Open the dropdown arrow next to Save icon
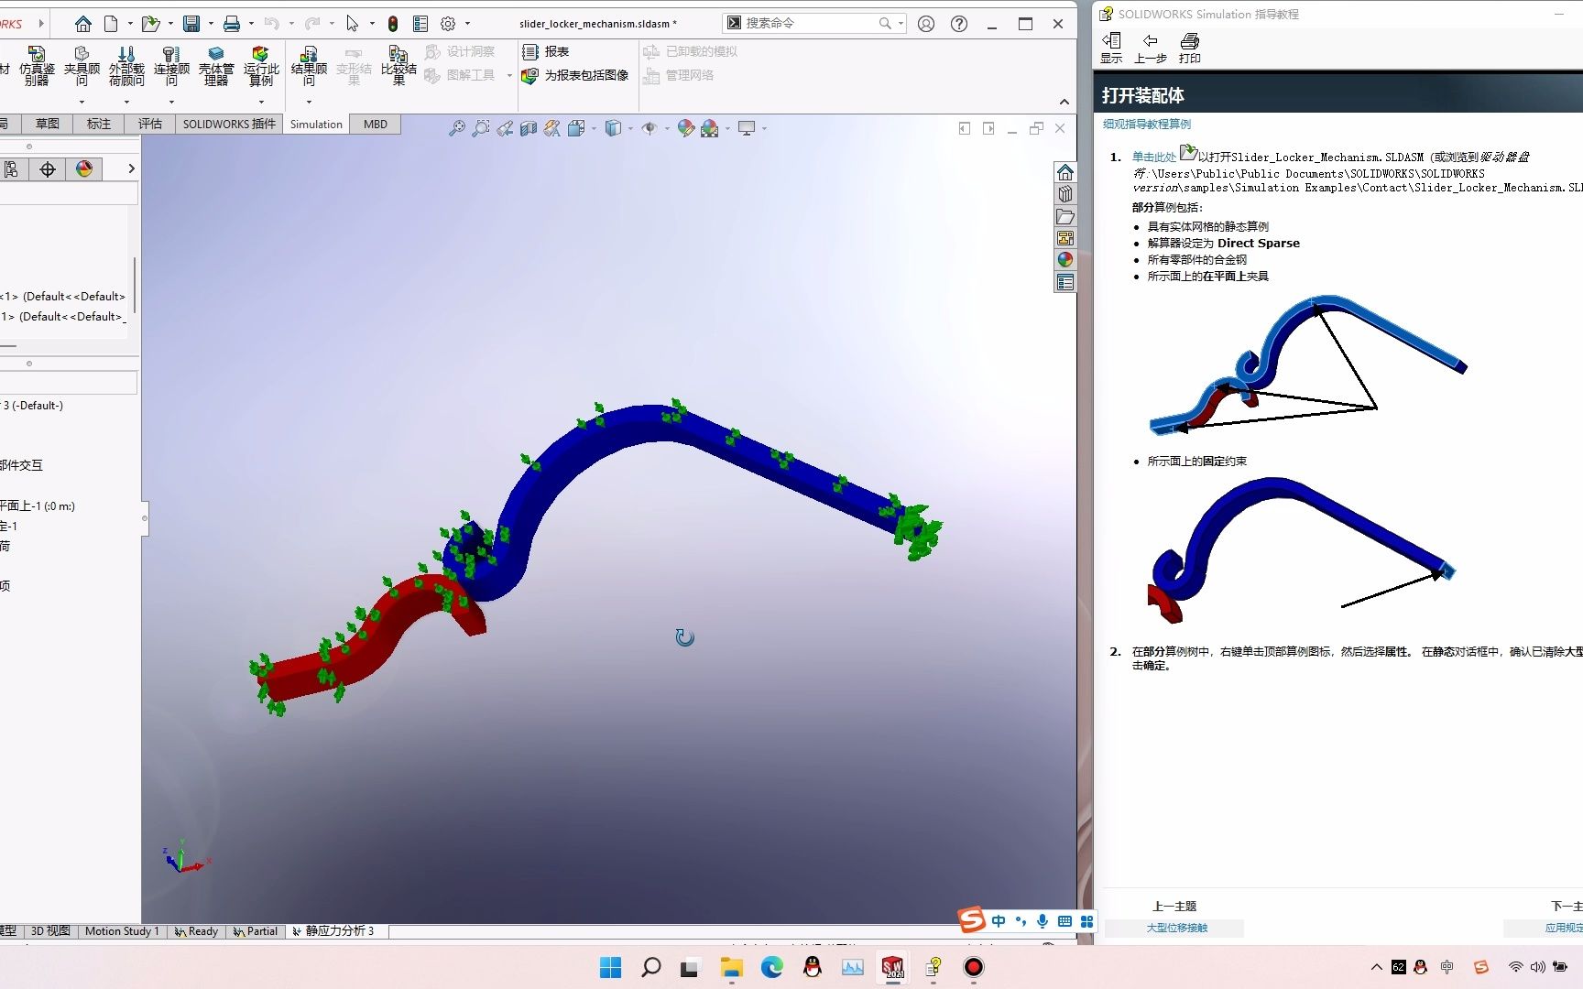The height and width of the screenshot is (989, 1583). tap(211, 24)
